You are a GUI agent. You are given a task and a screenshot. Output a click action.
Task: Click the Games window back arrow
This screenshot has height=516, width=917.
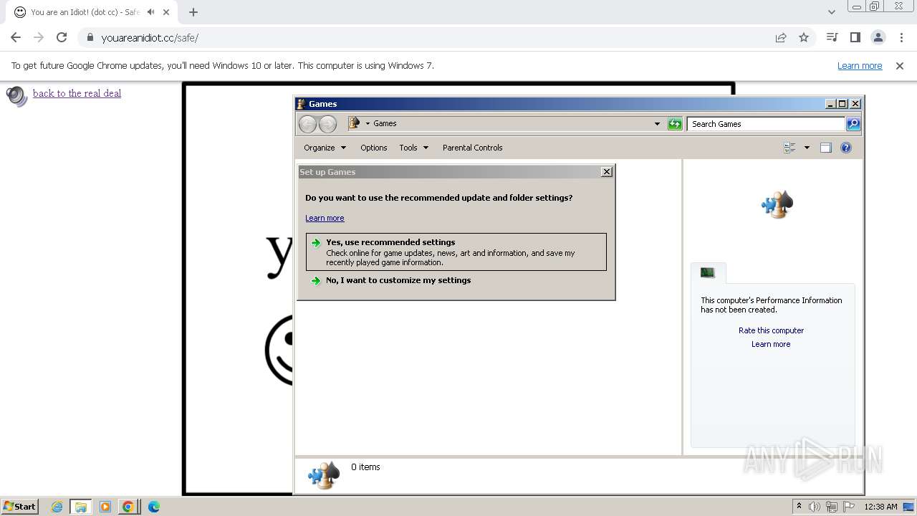[308, 124]
